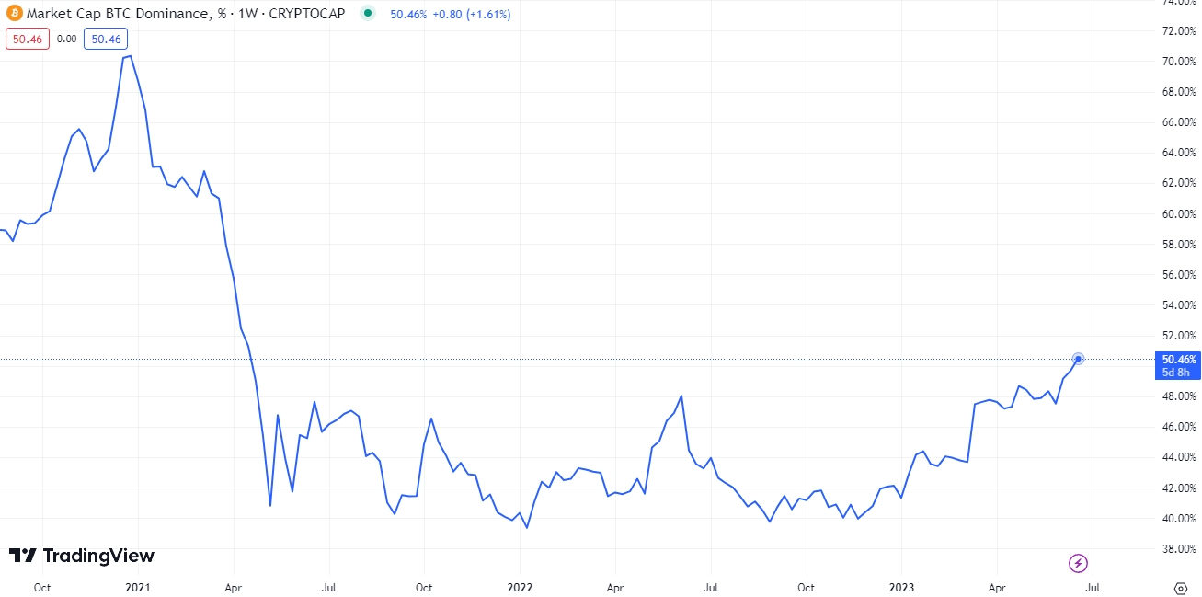Click the +0.80 (+1.61%) change text
Image resolution: width=1202 pixels, height=597 pixels.
click(471, 14)
